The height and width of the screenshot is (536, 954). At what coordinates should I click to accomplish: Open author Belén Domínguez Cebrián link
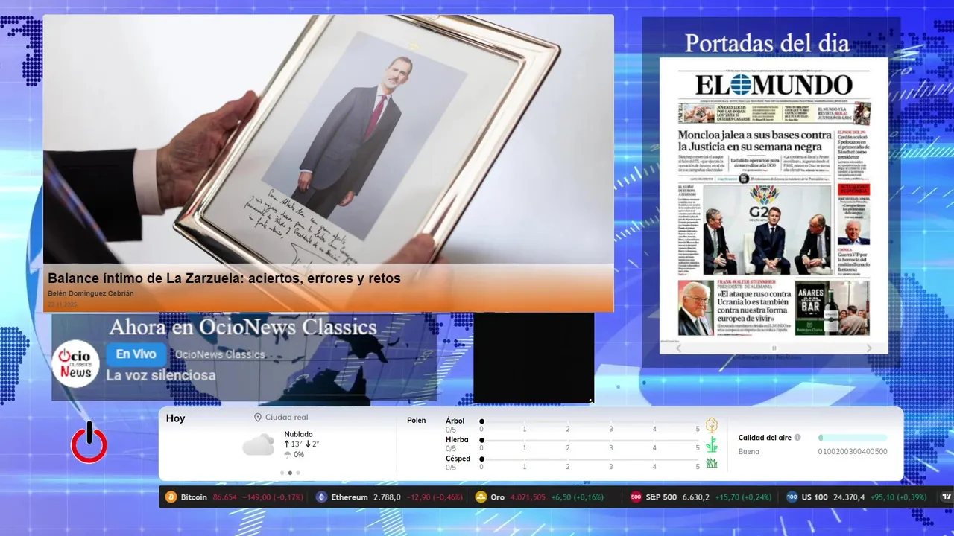coord(91,293)
